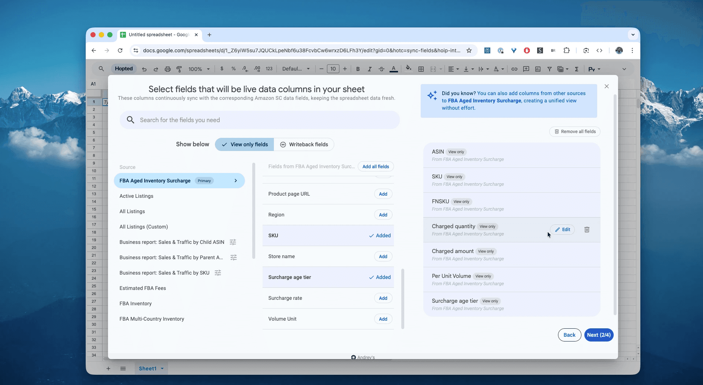
Task: Click the functions sigma icon
Action: 577,69
